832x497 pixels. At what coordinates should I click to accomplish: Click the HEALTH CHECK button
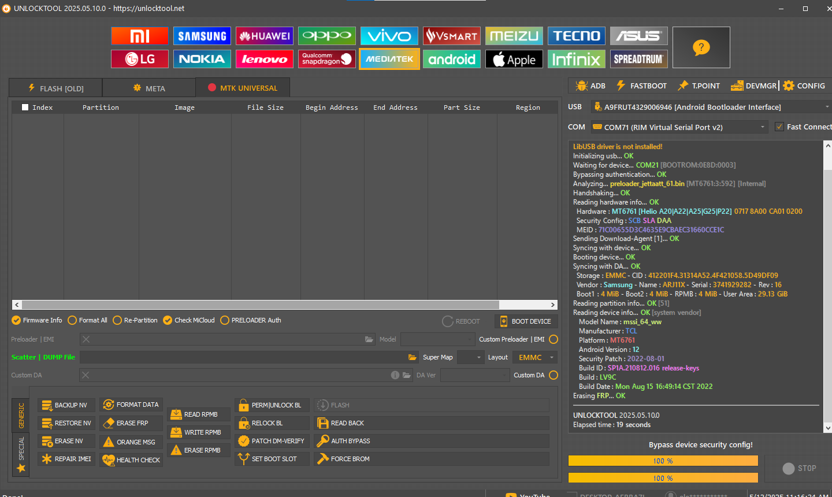(x=131, y=460)
